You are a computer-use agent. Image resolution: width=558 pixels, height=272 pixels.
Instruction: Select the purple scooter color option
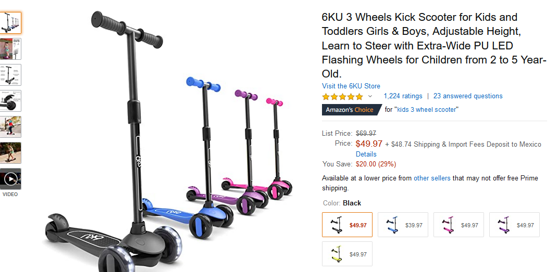click(514, 225)
